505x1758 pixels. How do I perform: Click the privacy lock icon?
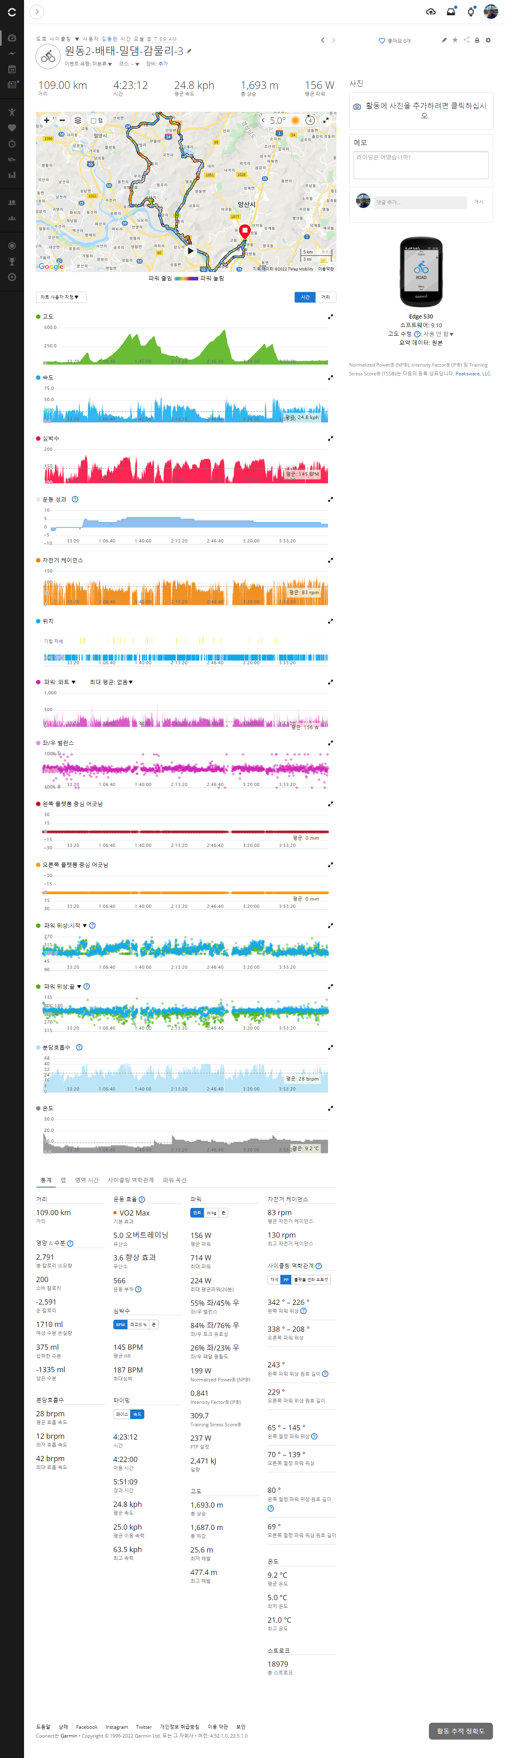pyautogui.click(x=477, y=40)
